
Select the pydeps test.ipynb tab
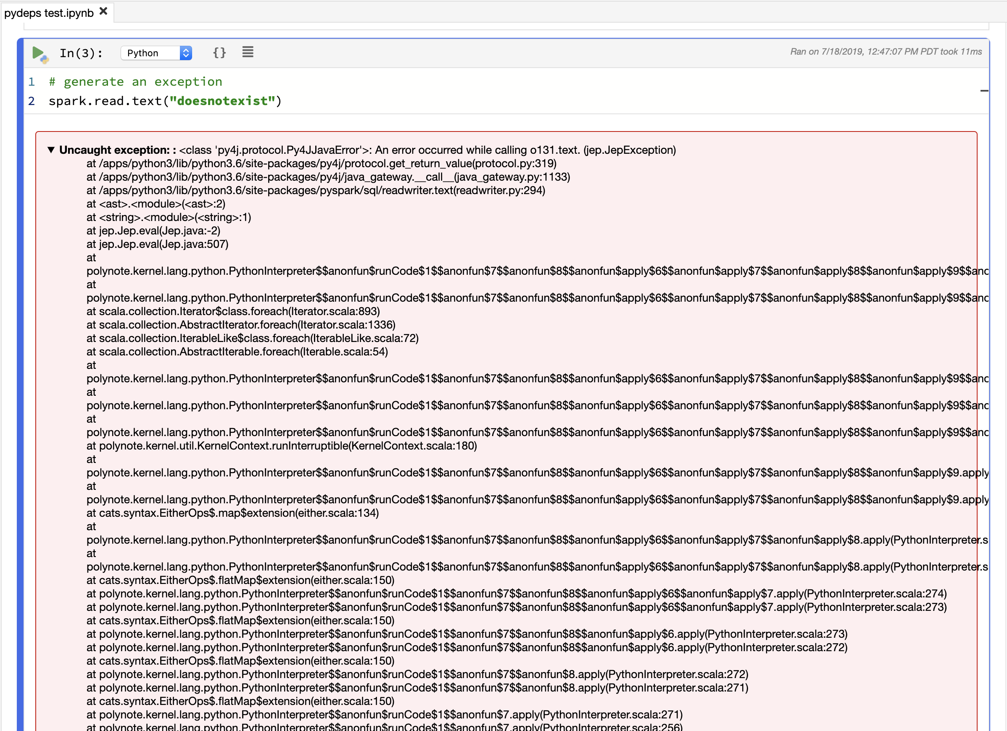coord(49,13)
